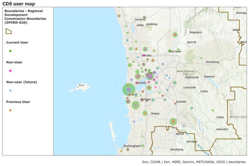Image resolution: width=250 pixels, height=166 pixels.
Task: Click the West Swan place label
Action: click(x=175, y=51)
